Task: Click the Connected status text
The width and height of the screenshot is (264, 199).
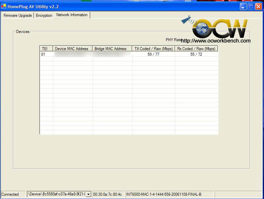Action: pos(10,194)
